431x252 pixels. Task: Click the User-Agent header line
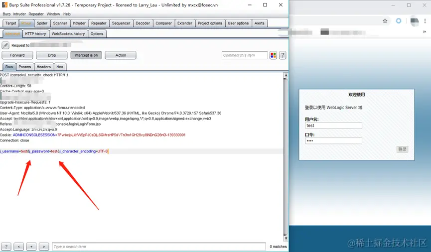(111, 113)
